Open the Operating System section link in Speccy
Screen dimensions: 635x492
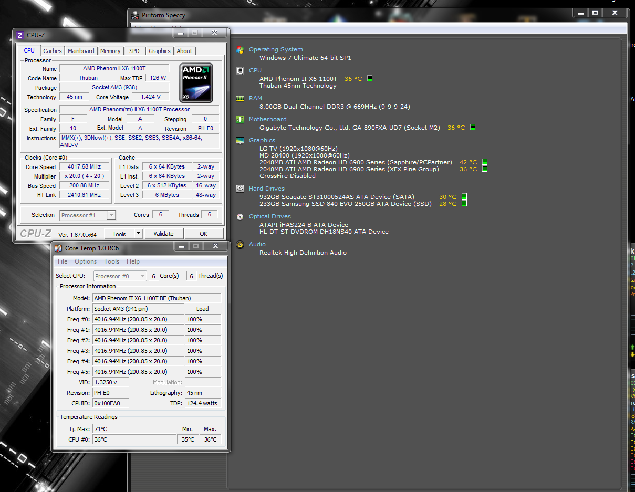point(276,49)
